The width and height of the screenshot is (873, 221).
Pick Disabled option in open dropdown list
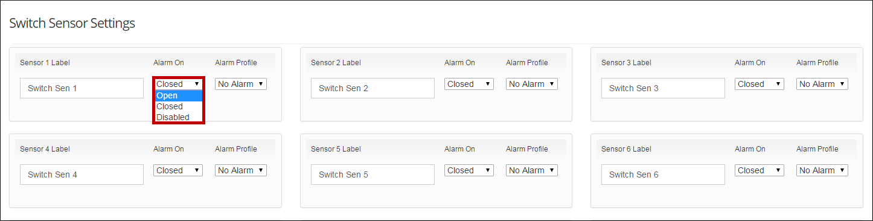pos(179,117)
